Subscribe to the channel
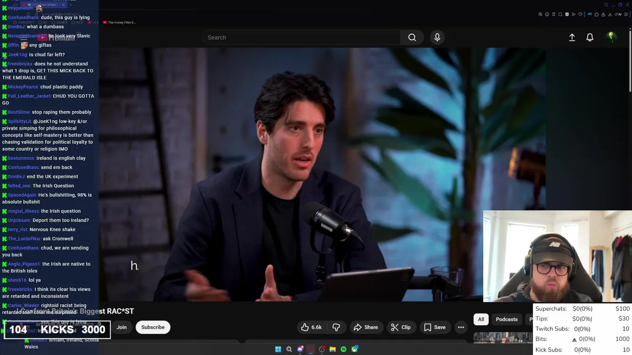This screenshot has height=355, width=632. click(x=153, y=327)
